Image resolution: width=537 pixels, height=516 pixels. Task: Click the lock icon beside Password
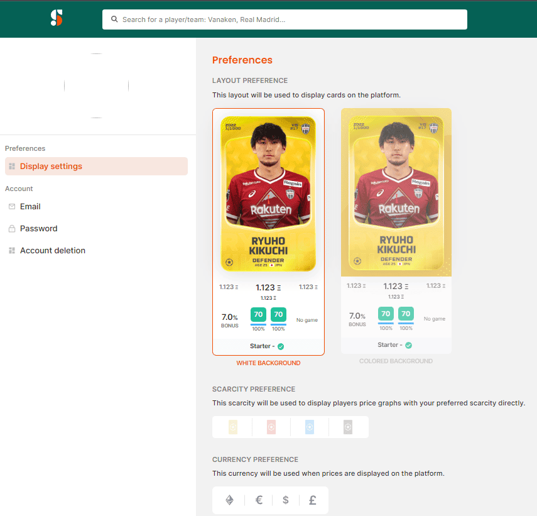coord(13,228)
